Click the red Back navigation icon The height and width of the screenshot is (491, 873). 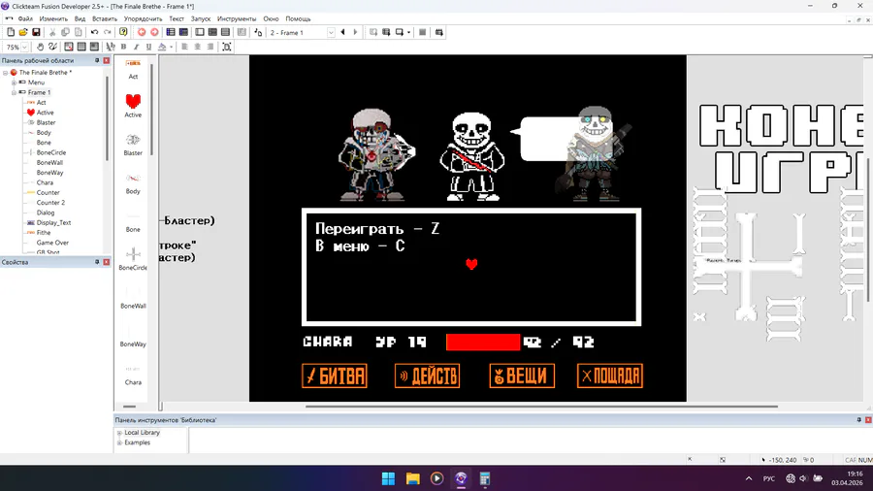(142, 32)
